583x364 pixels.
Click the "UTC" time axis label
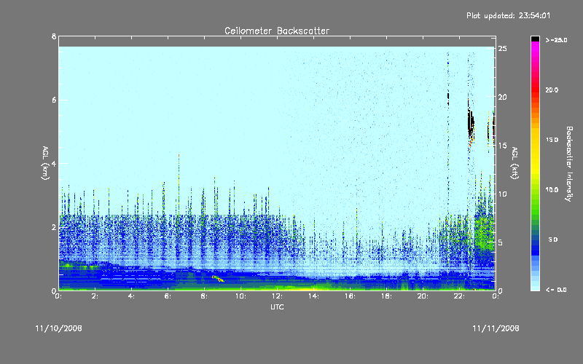pyautogui.click(x=277, y=306)
